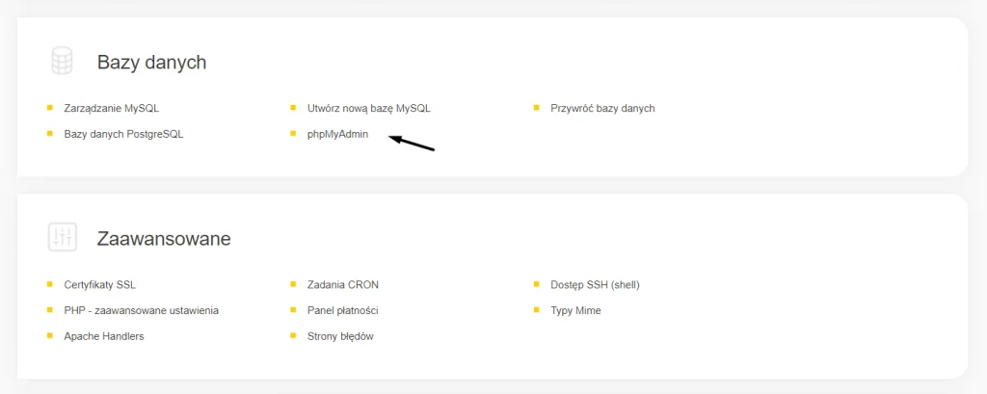Click the database cylinder icon
Viewport: 987px width, 394px height.
click(62, 62)
